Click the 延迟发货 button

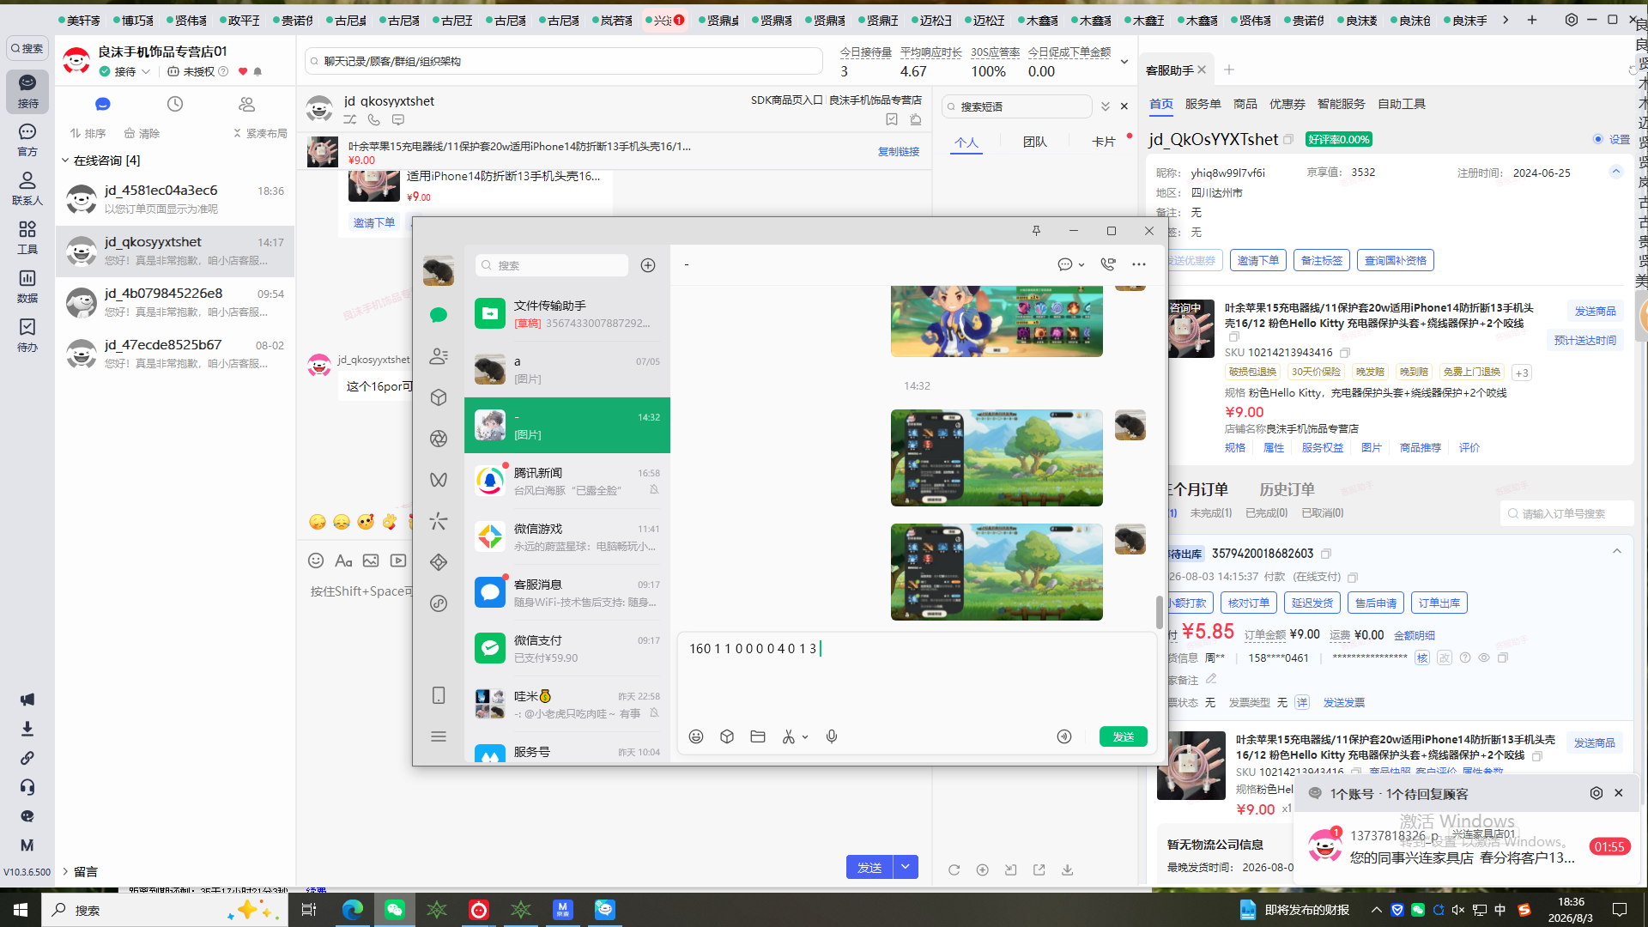1312,603
